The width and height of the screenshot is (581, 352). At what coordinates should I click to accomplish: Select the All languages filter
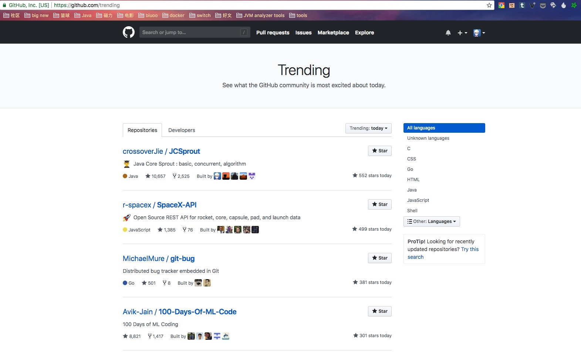[x=444, y=128]
